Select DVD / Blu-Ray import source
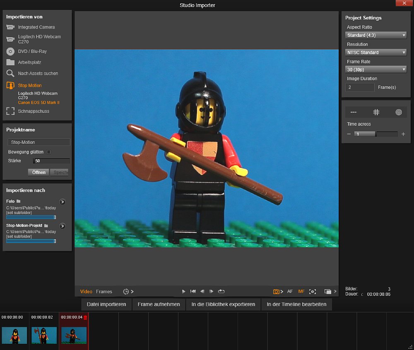This screenshot has height=350, width=414. click(32, 51)
